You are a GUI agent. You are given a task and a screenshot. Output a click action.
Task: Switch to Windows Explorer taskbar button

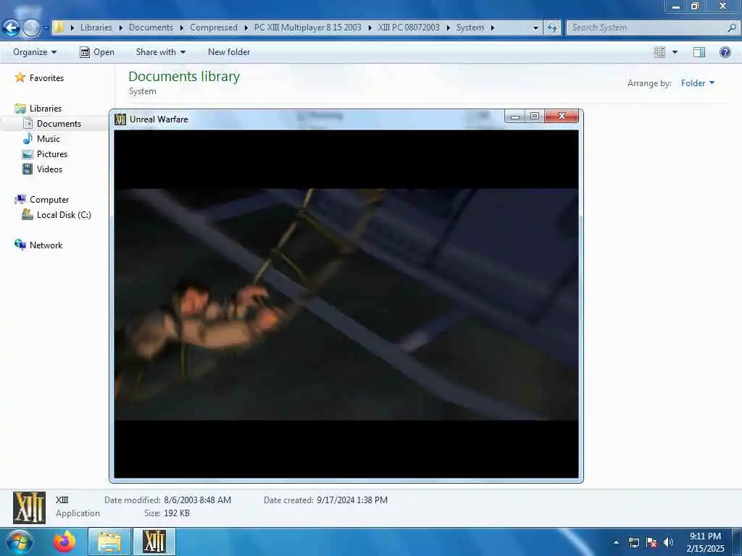coord(109,542)
